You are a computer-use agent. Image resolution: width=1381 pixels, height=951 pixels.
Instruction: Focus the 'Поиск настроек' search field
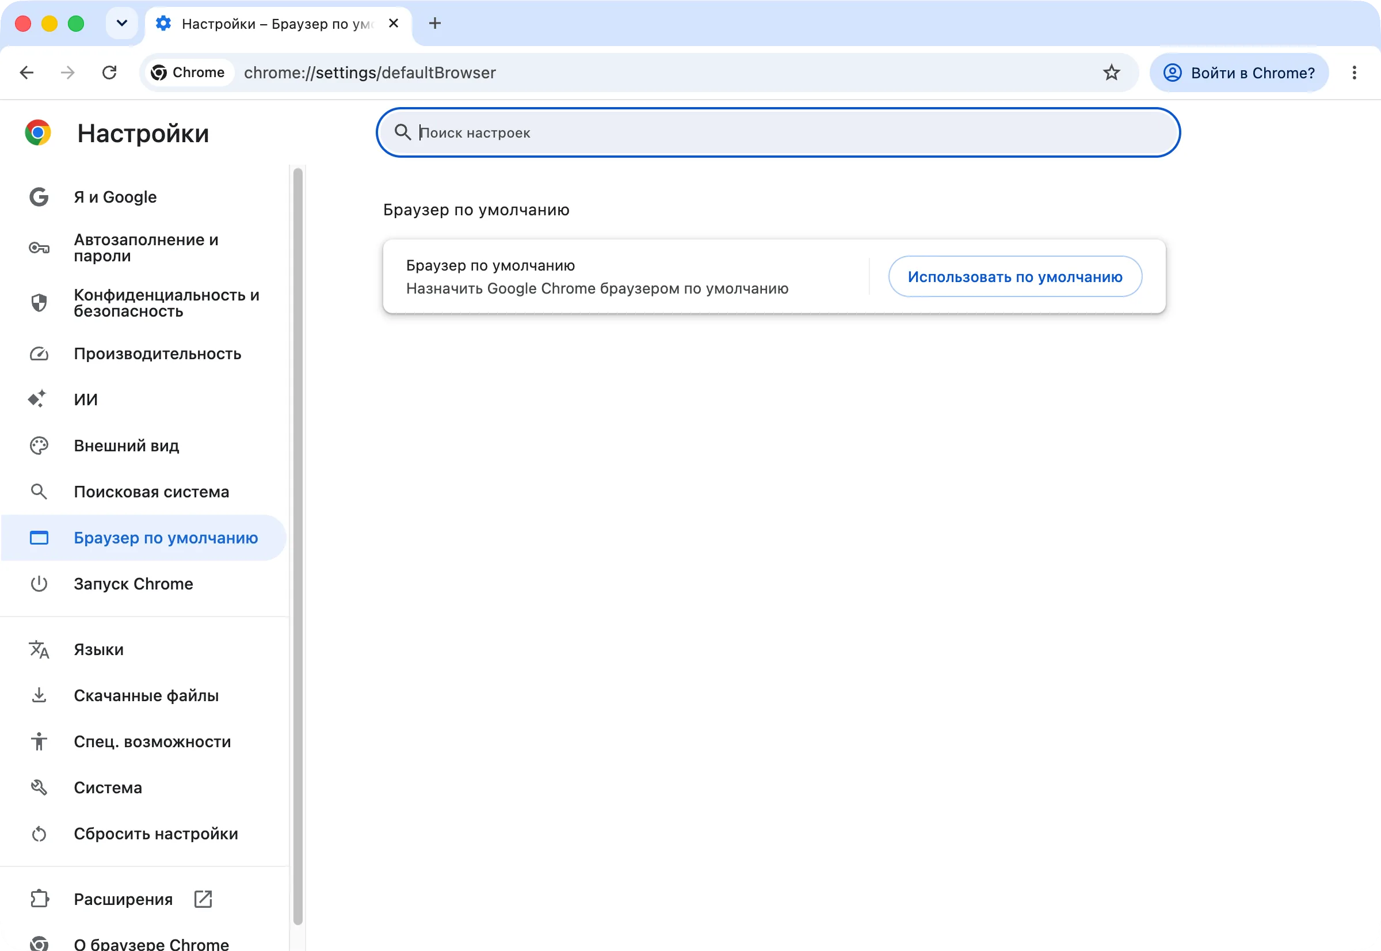pos(778,132)
